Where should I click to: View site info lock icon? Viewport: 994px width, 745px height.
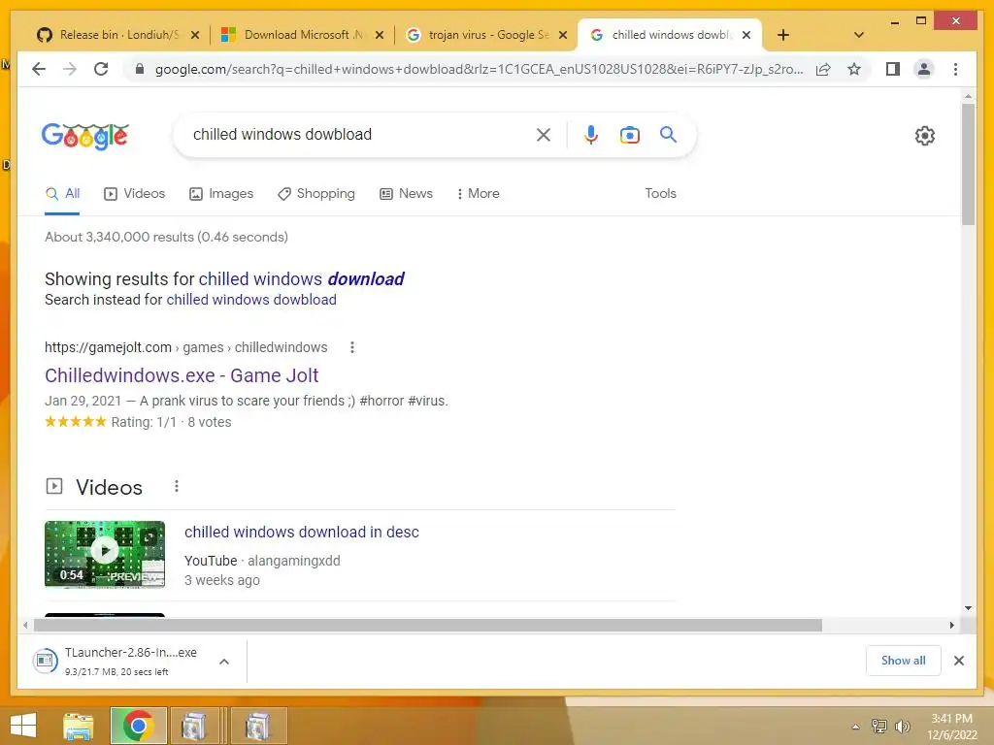coord(140,69)
